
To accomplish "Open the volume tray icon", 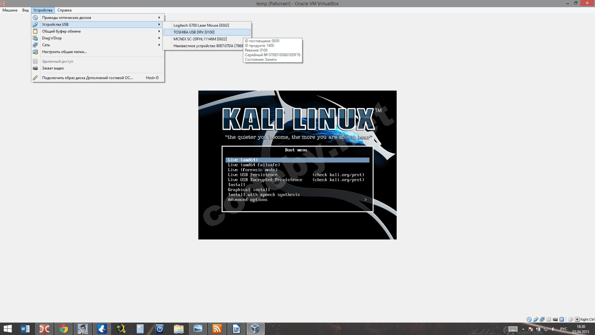I will click(553, 329).
